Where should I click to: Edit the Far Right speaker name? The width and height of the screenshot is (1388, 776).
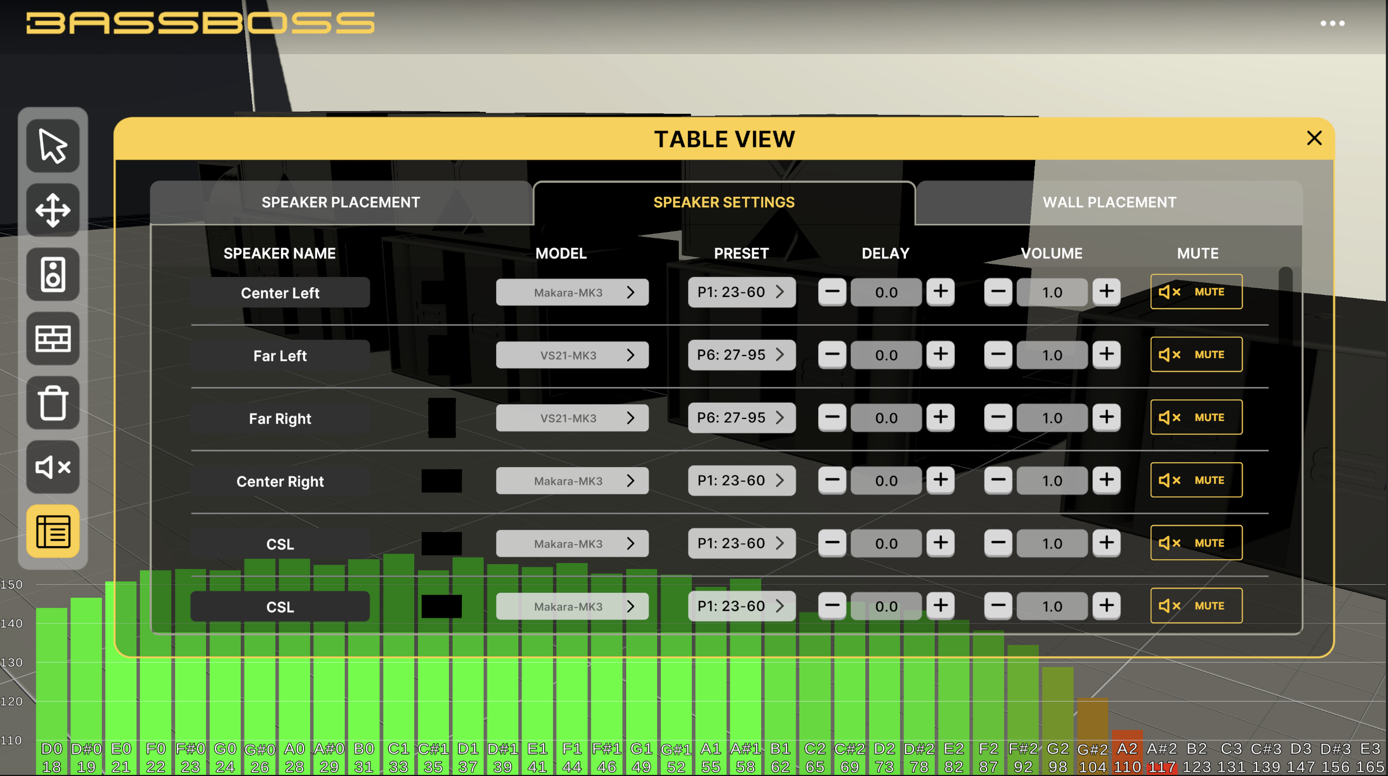click(280, 418)
